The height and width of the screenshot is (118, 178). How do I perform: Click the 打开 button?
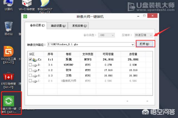coord(145,44)
